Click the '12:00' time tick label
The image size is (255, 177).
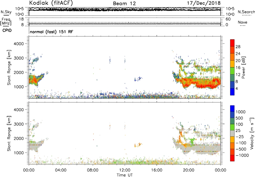click(125, 170)
